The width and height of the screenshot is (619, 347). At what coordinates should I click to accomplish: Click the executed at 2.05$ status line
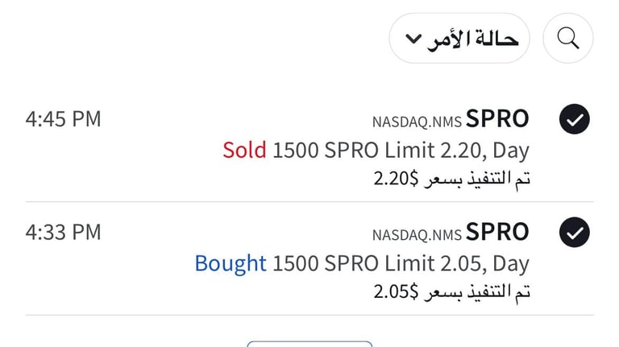pos(451,292)
